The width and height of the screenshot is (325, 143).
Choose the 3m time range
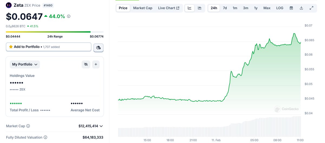[x=246, y=8]
